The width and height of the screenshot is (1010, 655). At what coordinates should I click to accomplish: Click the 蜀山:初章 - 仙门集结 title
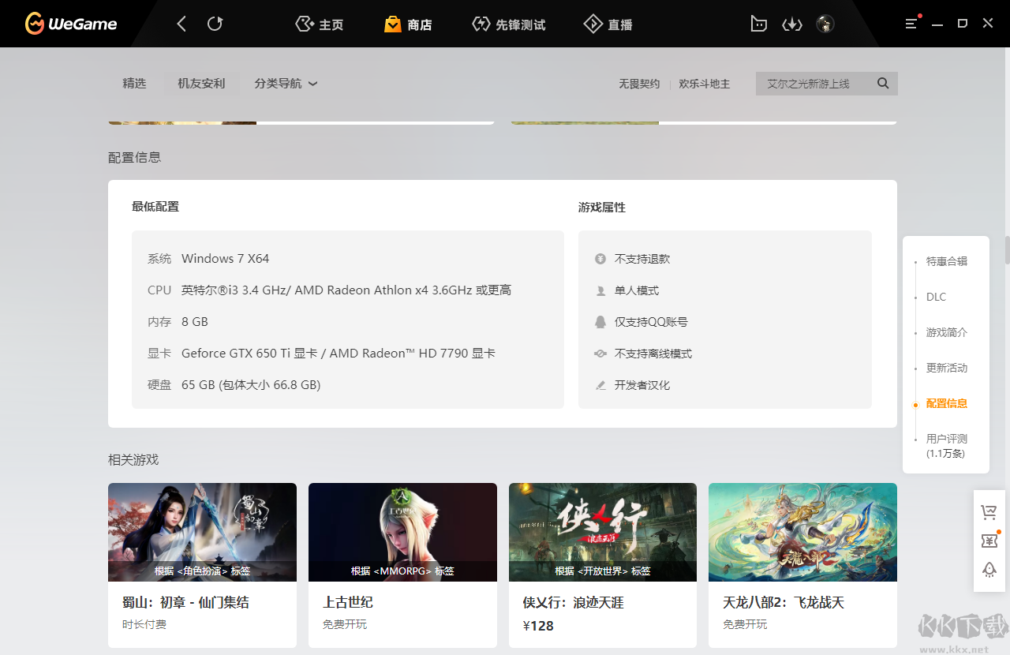[x=185, y=602]
